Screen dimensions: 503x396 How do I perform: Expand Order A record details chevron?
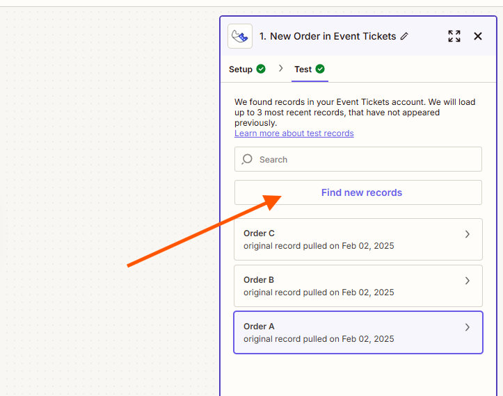(x=468, y=327)
